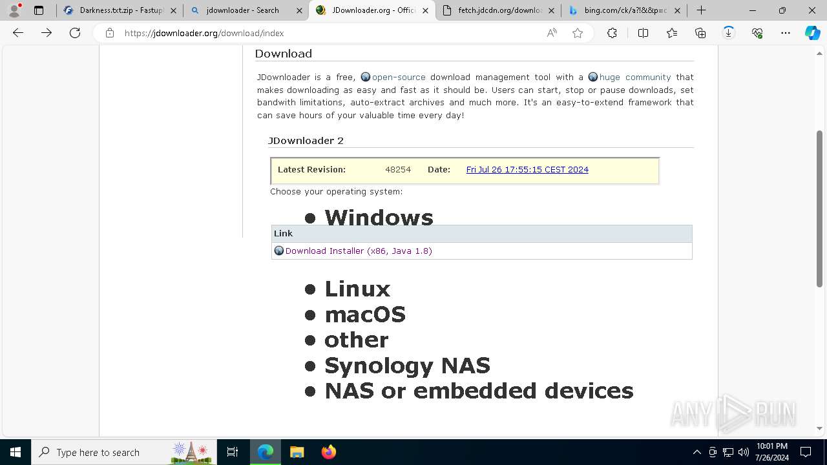Image resolution: width=827 pixels, height=465 pixels.
Task: Expand the other section
Action: click(x=357, y=340)
